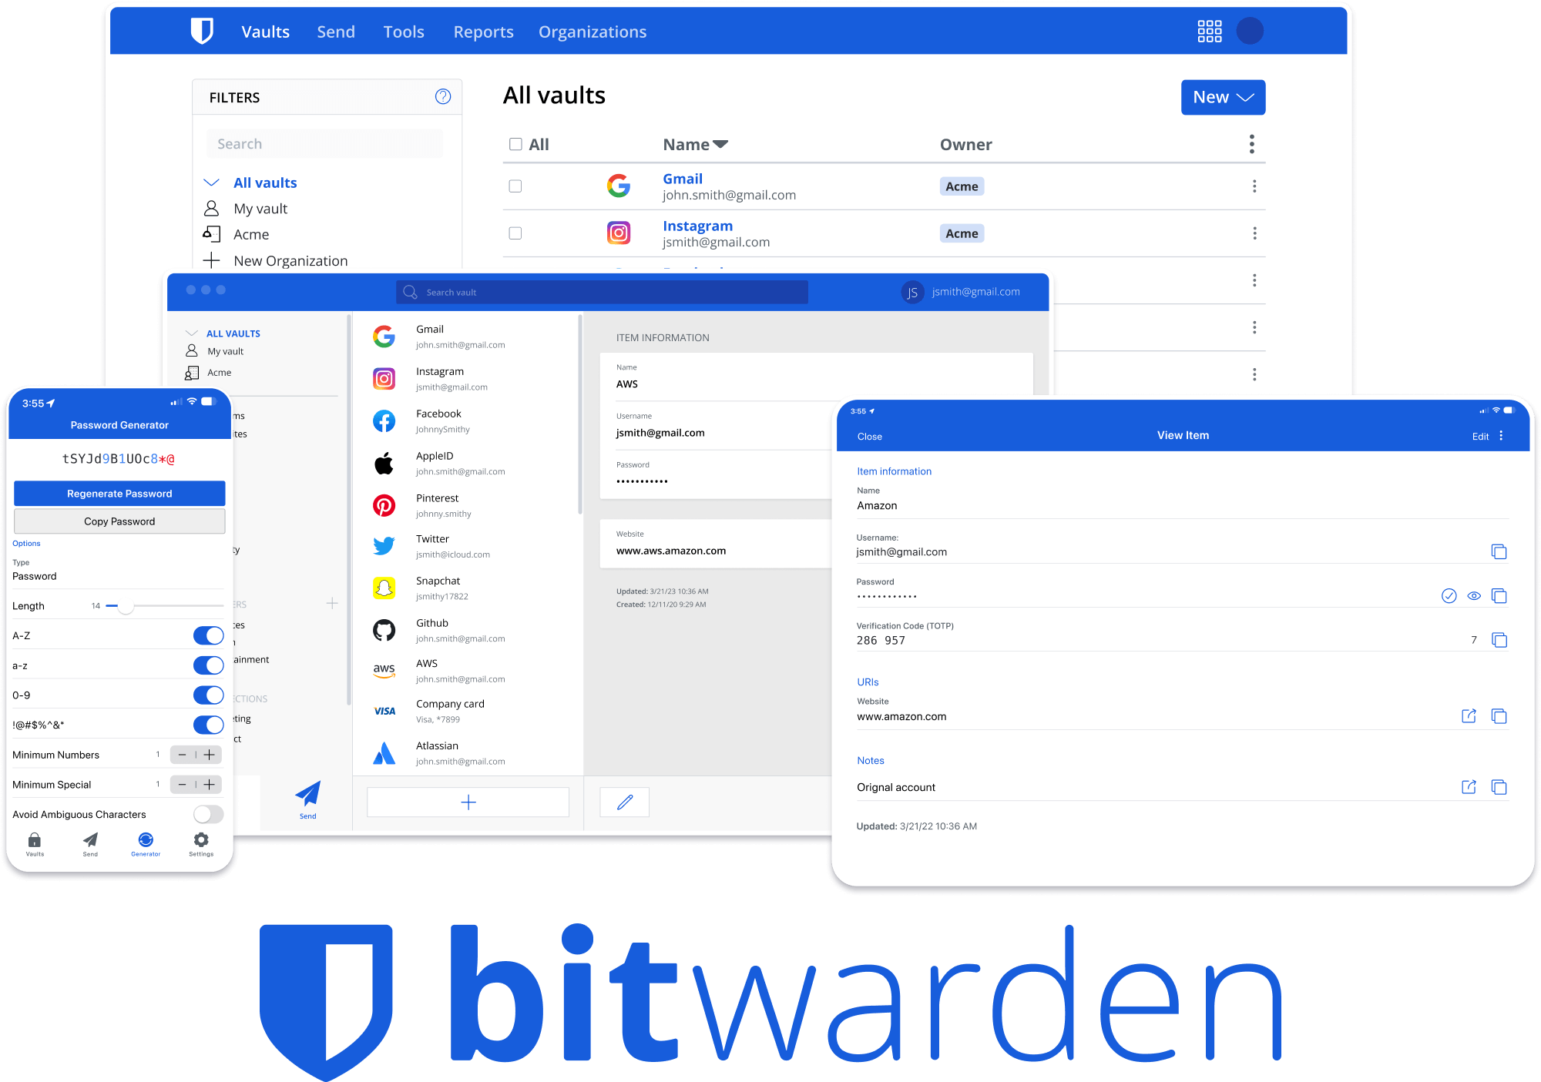This screenshot has width=1541, height=1082.
Task: Select the Vaults menu tab
Action: coord(262,32)
